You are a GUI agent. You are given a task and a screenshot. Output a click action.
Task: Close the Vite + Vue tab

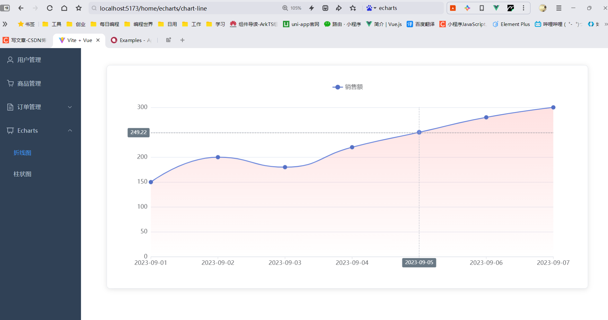pyautogui.click(x=98, y=40)
